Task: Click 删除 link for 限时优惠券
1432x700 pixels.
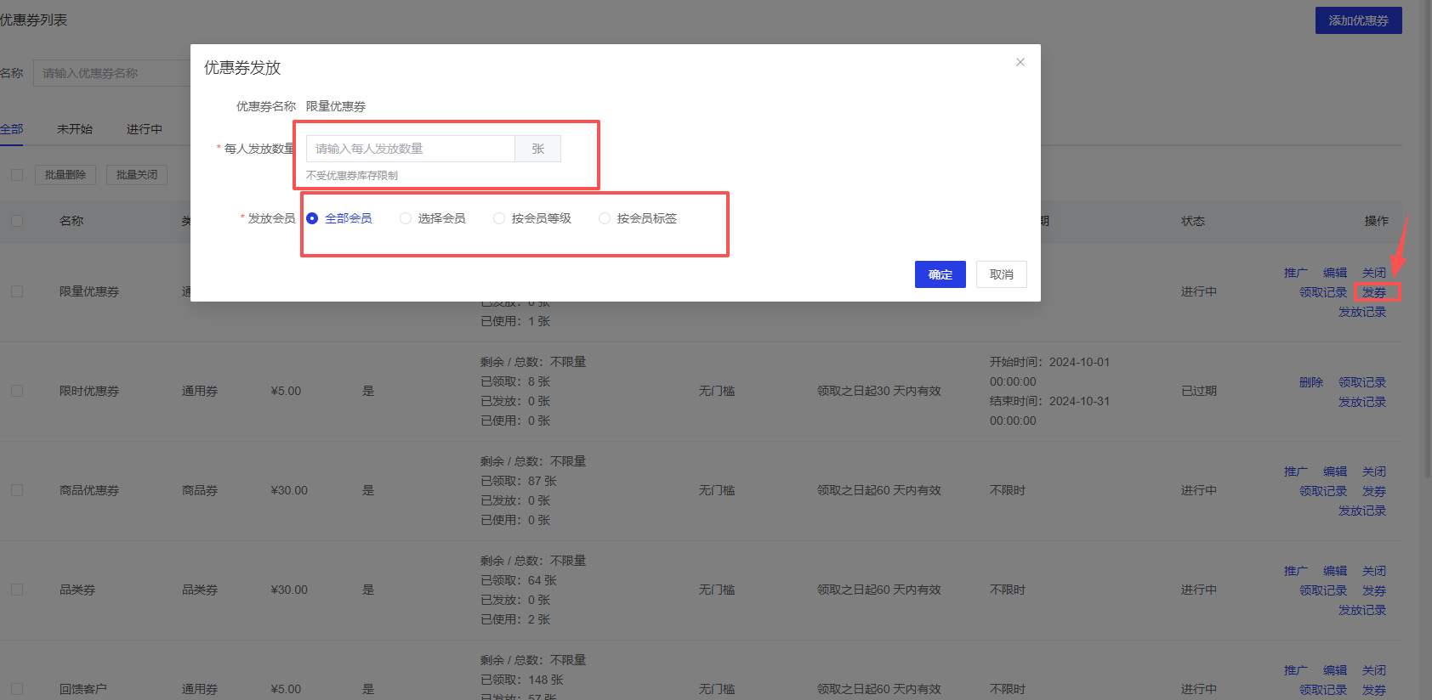Action: tap(1310, 382)
